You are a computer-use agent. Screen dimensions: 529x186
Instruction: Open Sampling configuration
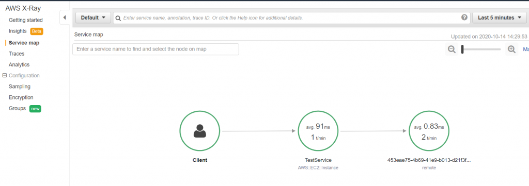[x=20, y=87]
